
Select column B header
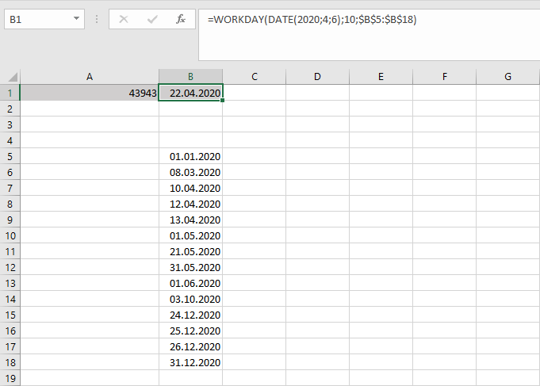(x=190, y=77)
